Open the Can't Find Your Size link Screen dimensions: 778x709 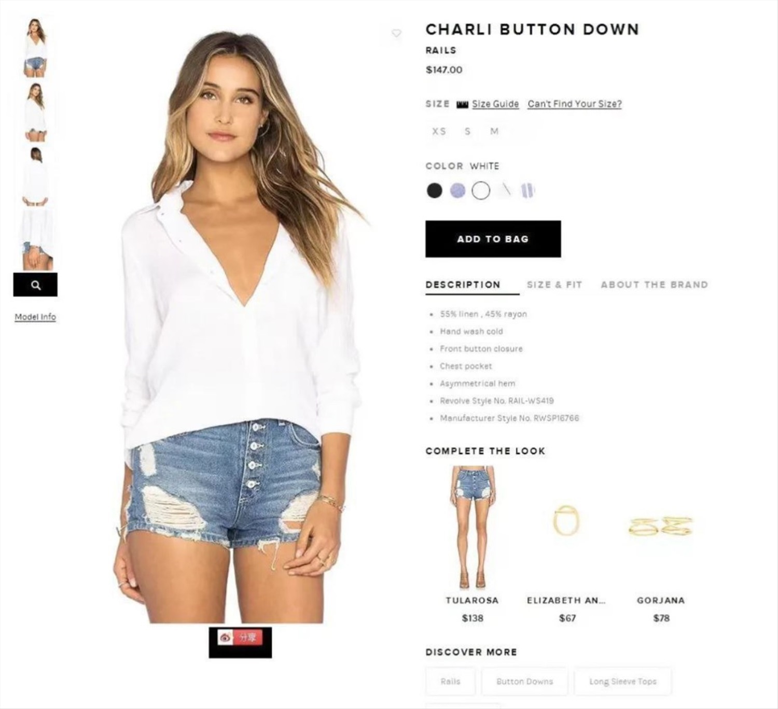point(575,104)
